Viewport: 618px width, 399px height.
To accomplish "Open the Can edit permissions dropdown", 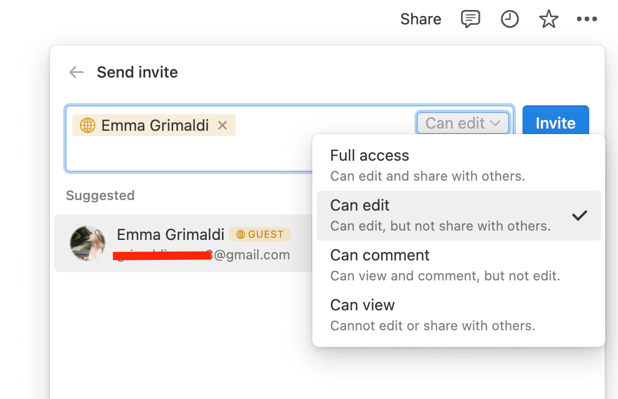I will pyautogui.click(x=463, y=122).
